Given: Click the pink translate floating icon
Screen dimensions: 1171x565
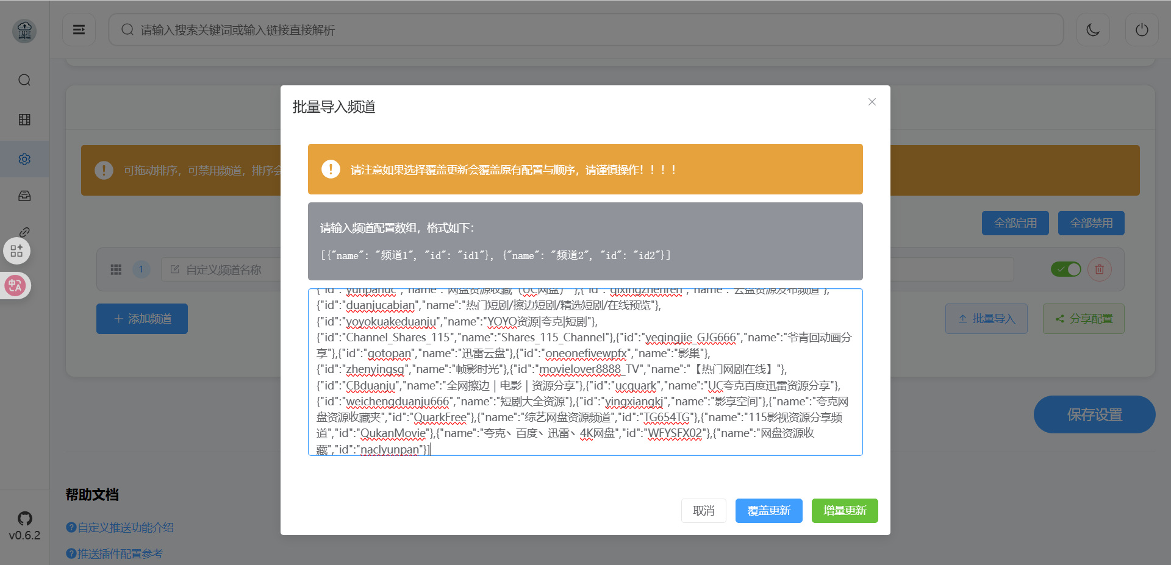Looking at the screenshot, I should [16, 285].
